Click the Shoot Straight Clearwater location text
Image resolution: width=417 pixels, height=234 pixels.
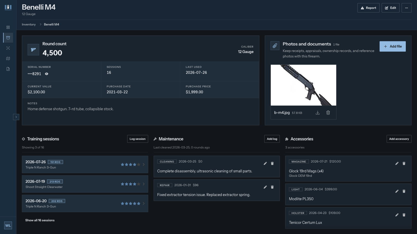(44, 187)
